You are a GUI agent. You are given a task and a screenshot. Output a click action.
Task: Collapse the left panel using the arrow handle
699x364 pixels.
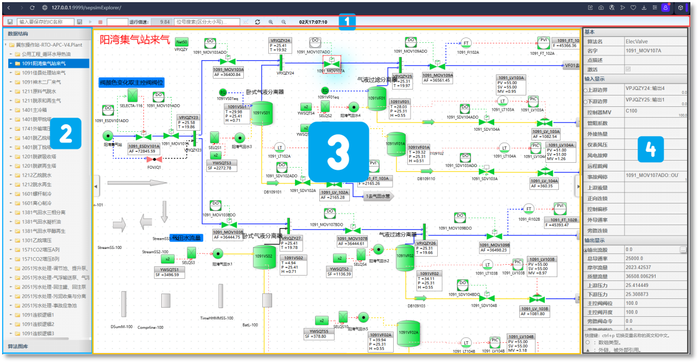coord(96,186)
